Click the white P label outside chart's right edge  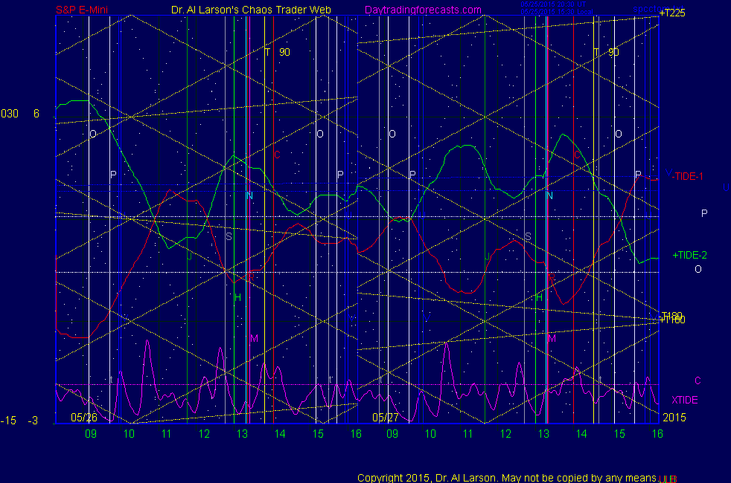704,213
